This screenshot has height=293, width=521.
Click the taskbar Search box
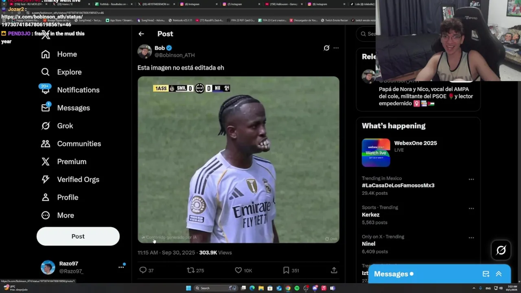pyautogui.click(x=216, y=288)
